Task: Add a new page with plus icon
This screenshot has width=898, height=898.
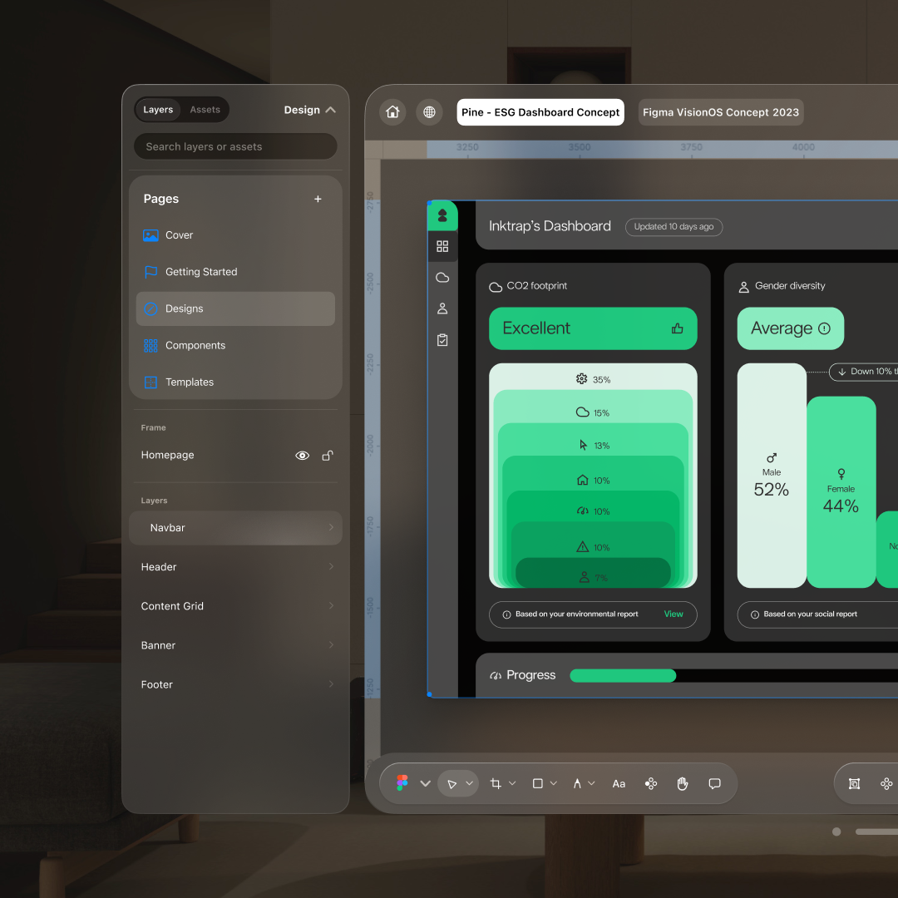Action: [318, 199]
